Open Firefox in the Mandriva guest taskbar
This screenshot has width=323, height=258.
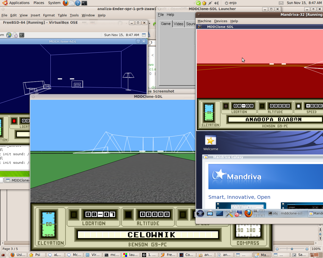point(248,213)
